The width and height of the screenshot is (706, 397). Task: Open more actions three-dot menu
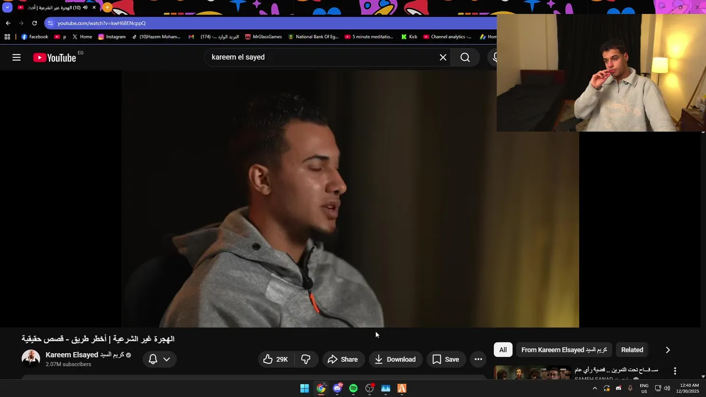tap(478, 360)
